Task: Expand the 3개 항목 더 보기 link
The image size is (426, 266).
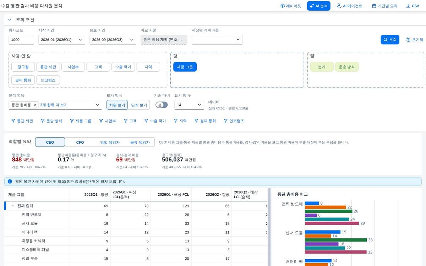Action: pyautogui.click(x=54, y=105)
